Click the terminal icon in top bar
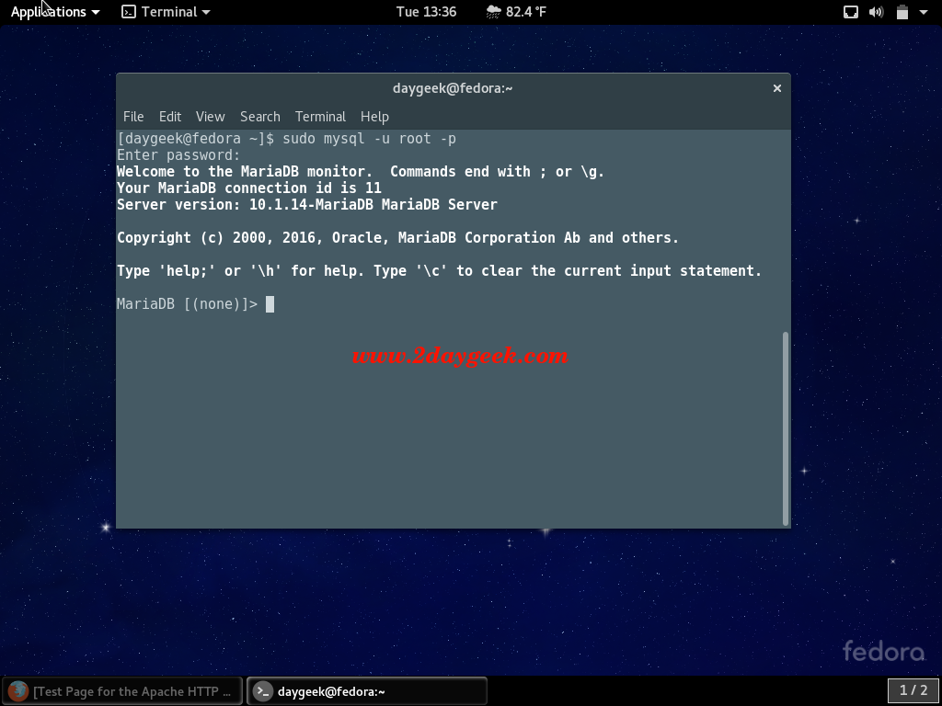Image resolution: width=942 pixels, height=706 pixels. (x=129, y=12)
